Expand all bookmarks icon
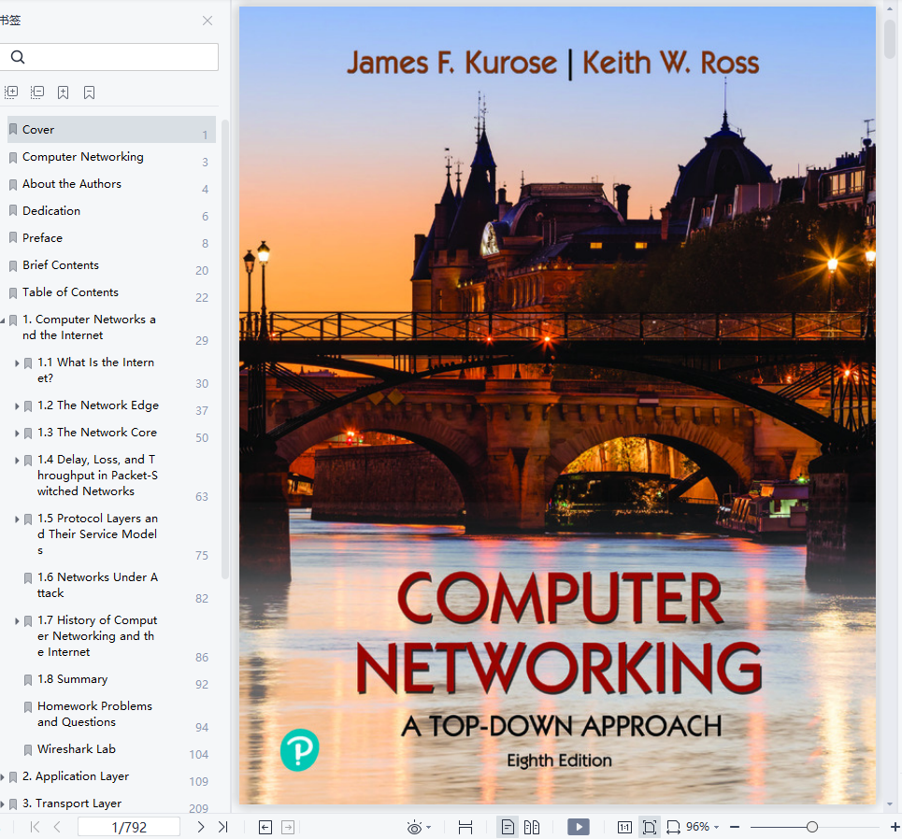Image resolution: width=902 pixels, height=839 pixels. (x=11, y=92)
